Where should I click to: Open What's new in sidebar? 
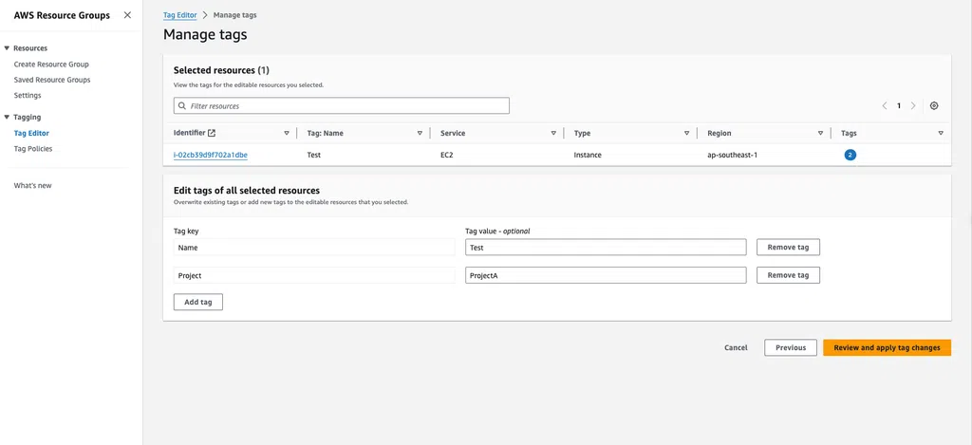(x=33, y=185)
